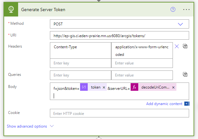Image resolution: width=198 pixels, height=139 pixels.
Task: Click the token variable icon in Body
Action: (84, 87)
